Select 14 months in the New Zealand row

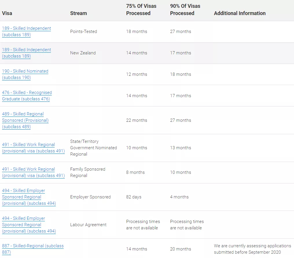[x=137, y=53]
